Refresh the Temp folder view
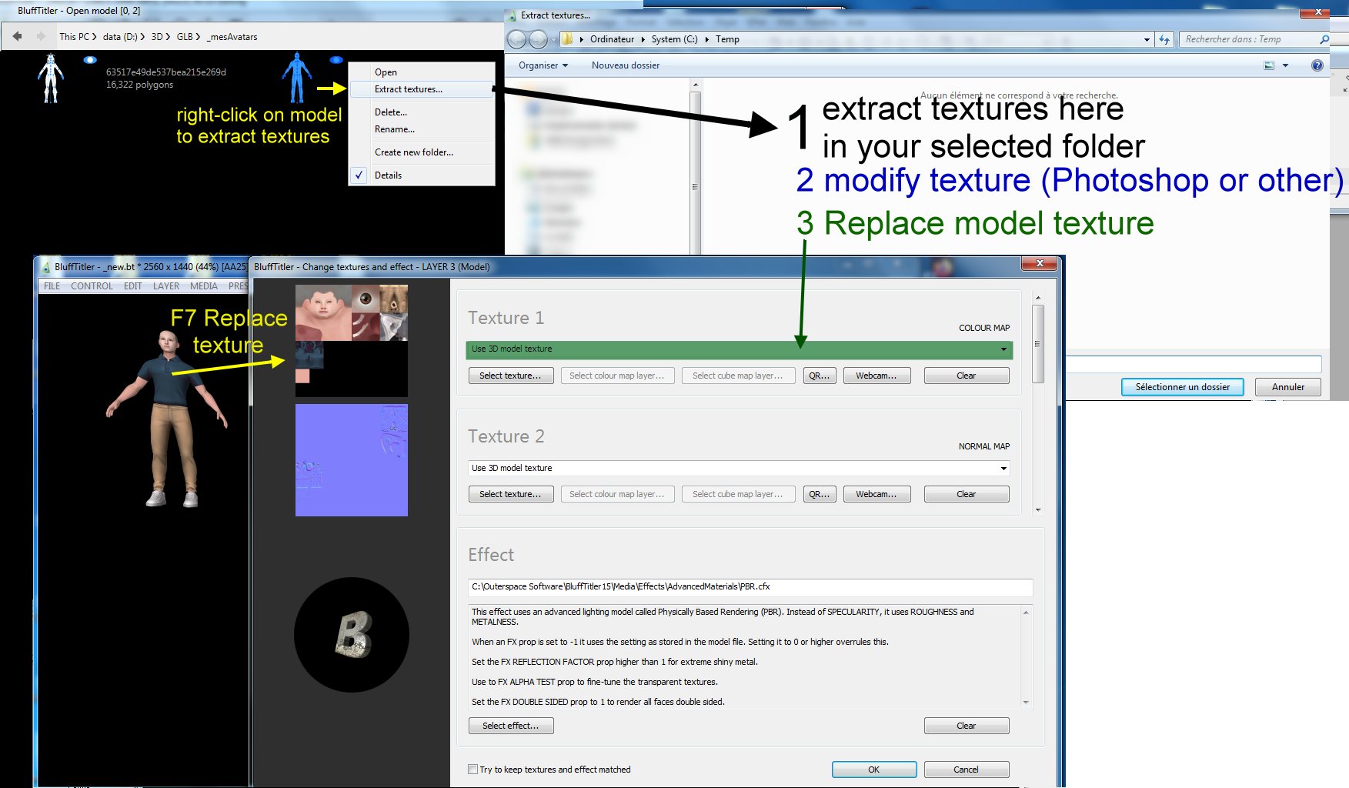1349x788 pixels. (x=1164, y=39)
